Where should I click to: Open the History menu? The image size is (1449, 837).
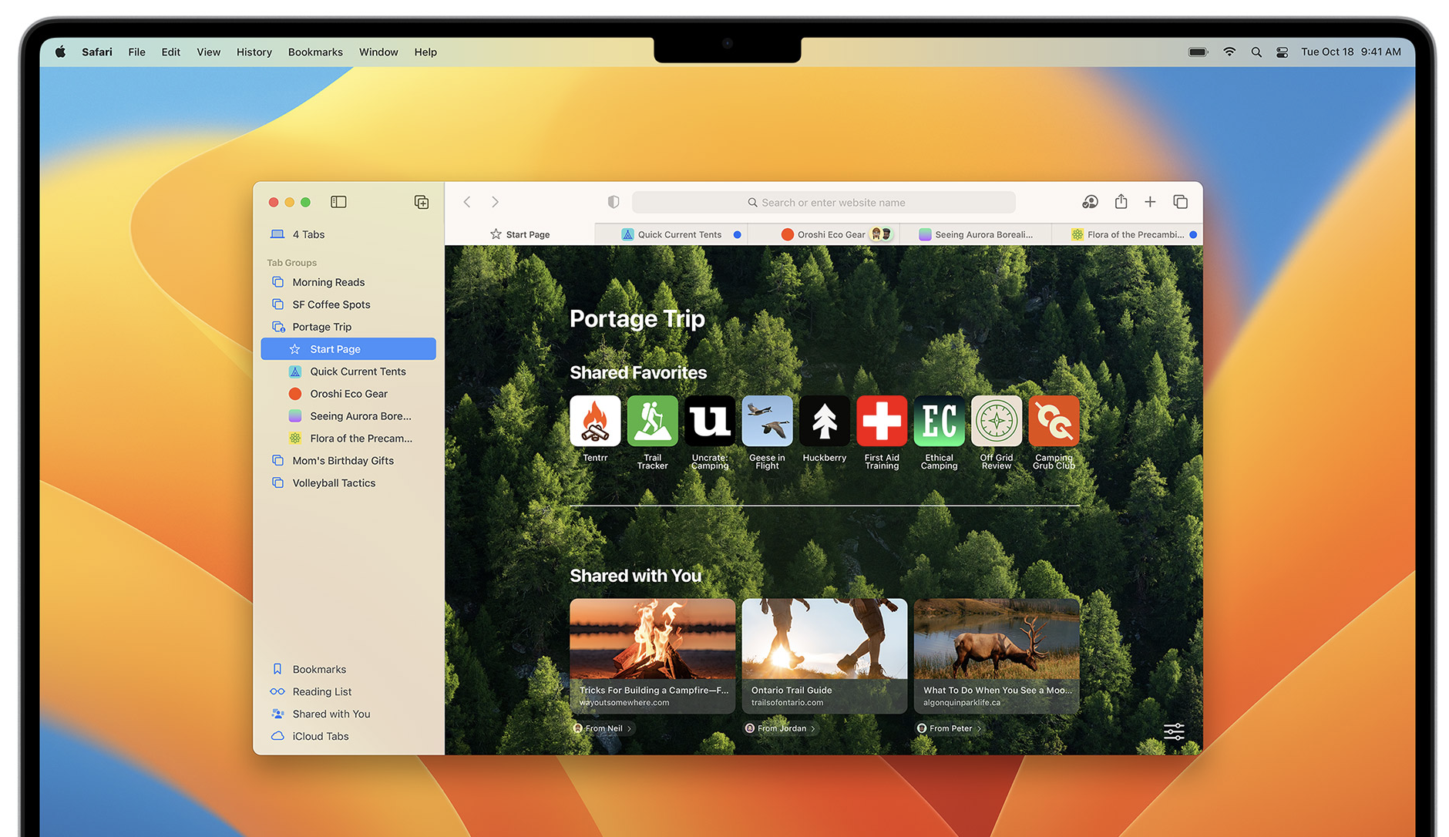click(x=254, y=52)
